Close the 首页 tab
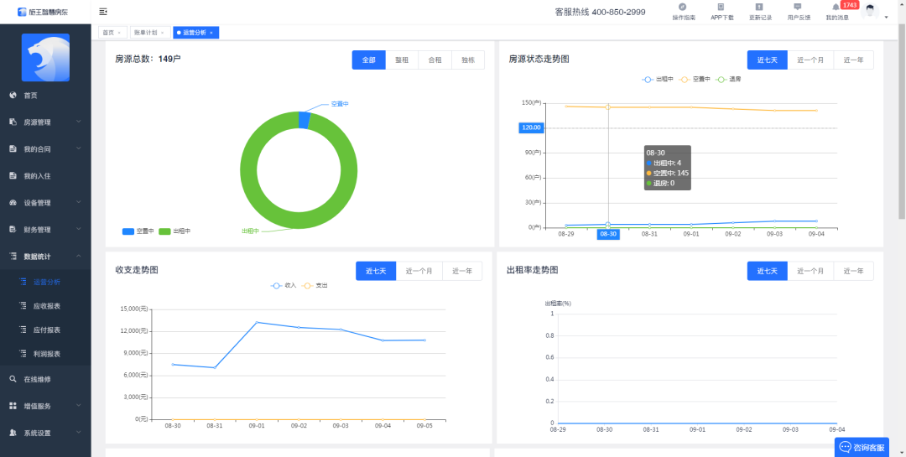Image resolution: width=906 pixels, height=457 pixels. coord(119,33)
